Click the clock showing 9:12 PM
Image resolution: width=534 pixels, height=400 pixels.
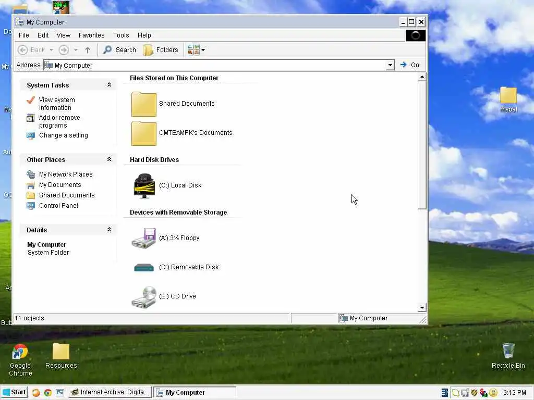514,393
